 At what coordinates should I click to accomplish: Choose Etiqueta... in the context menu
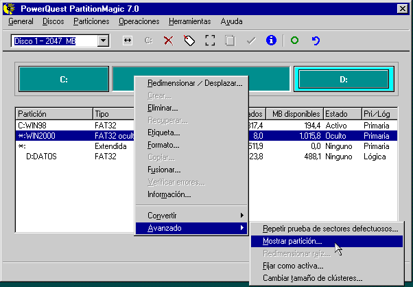[x=191, y=133]
